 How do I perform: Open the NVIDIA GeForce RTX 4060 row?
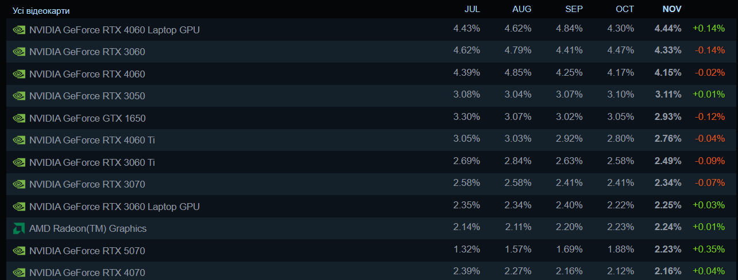(87, 74)
